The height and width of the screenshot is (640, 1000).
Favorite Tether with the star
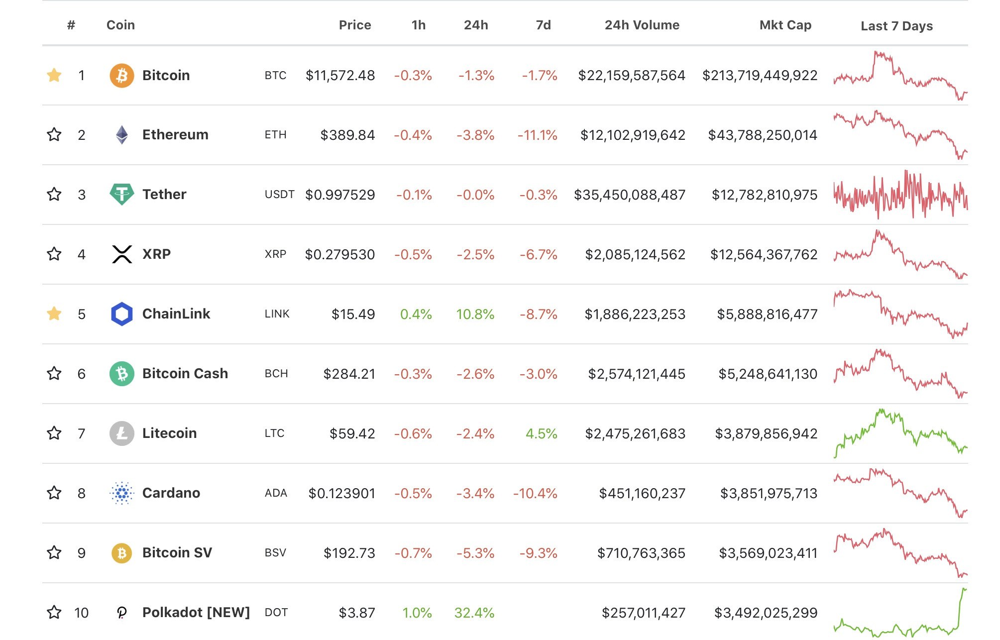point(54,194)
